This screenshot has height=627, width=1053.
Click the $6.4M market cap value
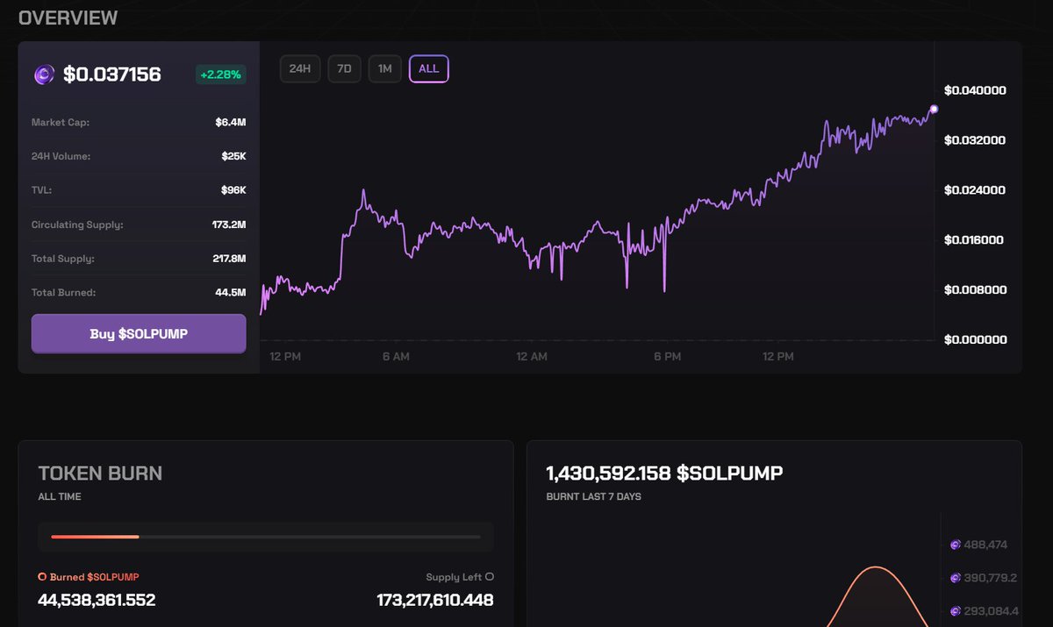coord(231,123)
